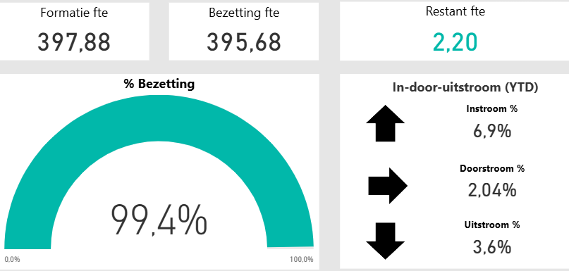Click the Uitstroom % label
Screen dimensions: 569x271
tap(492, 225)
